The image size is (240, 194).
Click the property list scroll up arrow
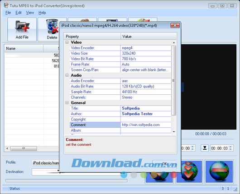pyautogui.click(x=174, y=43)
